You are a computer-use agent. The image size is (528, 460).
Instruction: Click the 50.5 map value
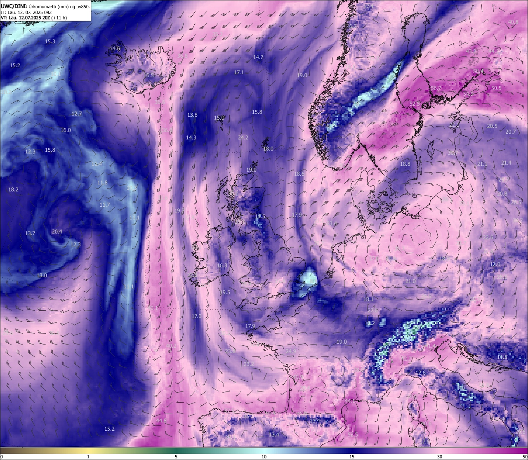click(496, 88)
